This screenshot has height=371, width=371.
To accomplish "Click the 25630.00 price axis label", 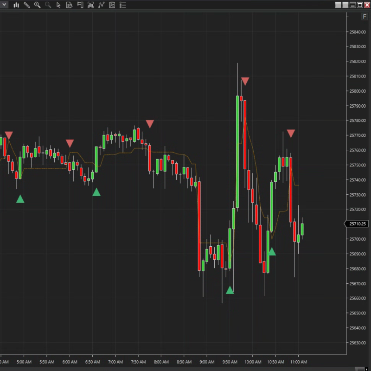I will pyautogui.click(x=357, y=343).
